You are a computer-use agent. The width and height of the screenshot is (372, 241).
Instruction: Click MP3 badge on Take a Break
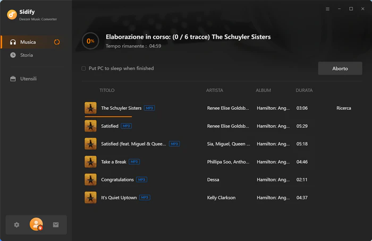[134, 161]
